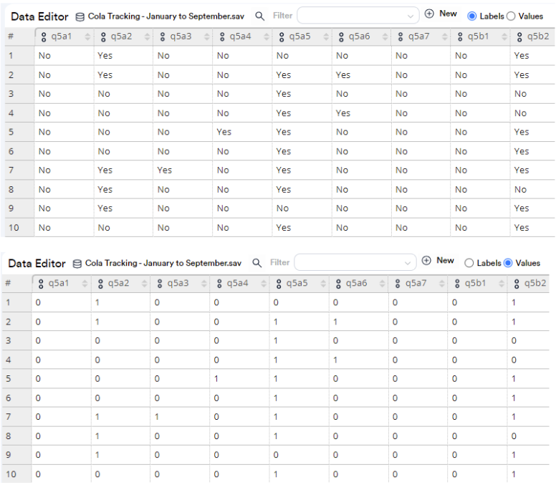Screen dimensions: 556x485
Task: Select row number 10 in the top table
Action: [14, 228]
